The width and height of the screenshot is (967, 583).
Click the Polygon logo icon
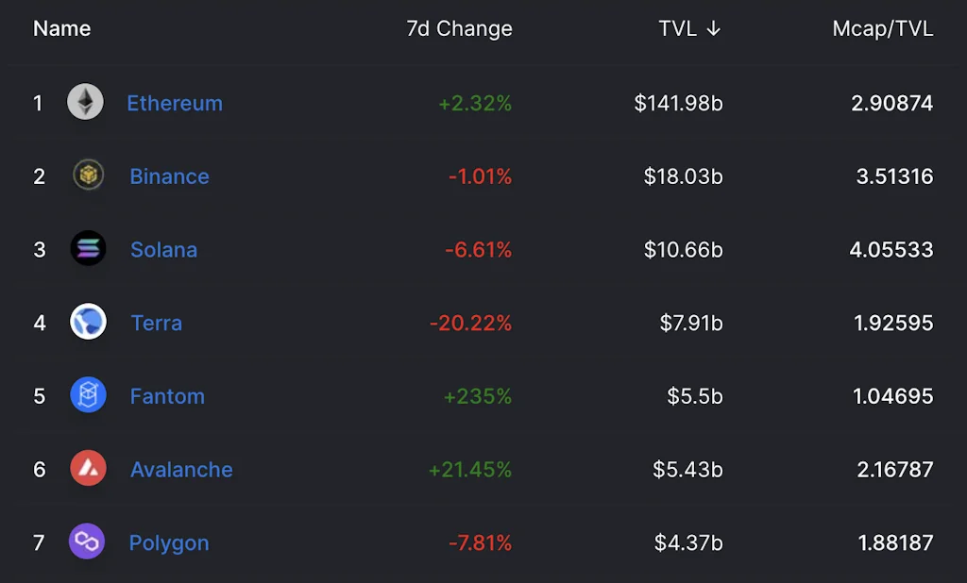pos(87,542)
